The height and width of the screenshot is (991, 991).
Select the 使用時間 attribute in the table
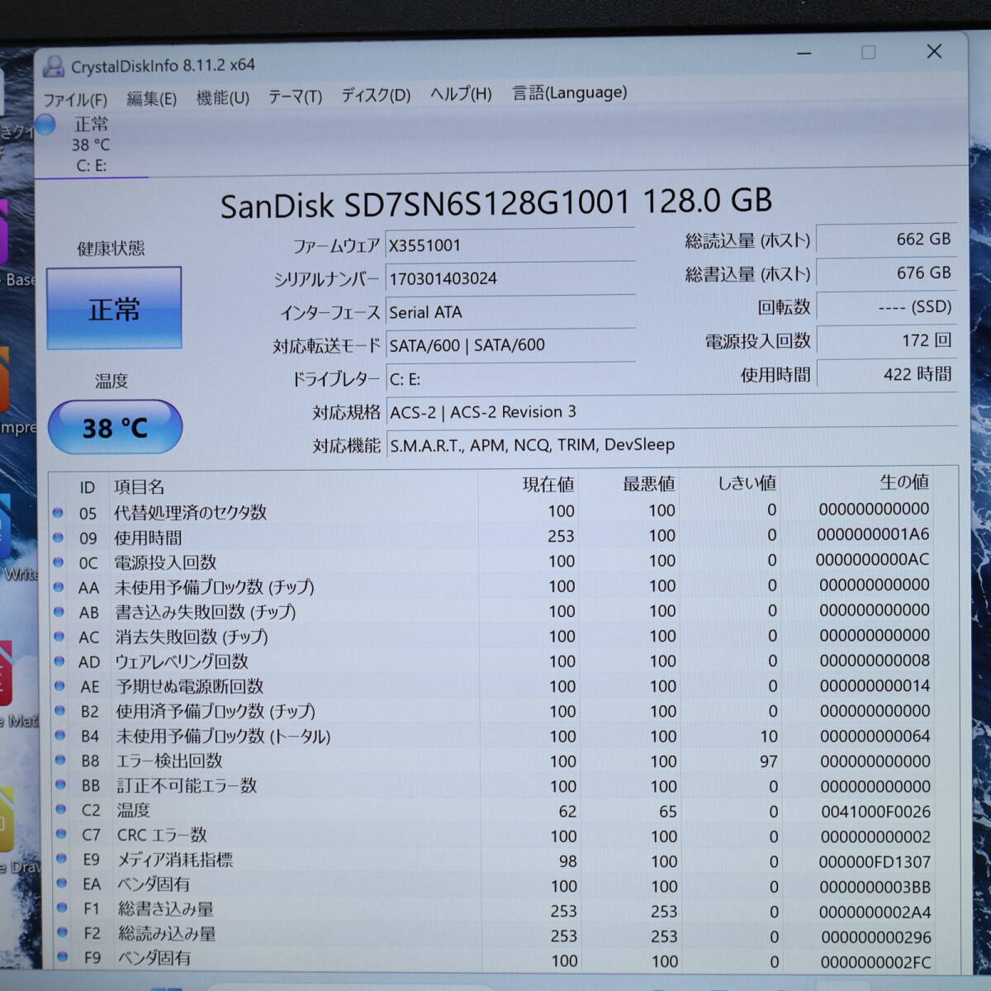148,538
